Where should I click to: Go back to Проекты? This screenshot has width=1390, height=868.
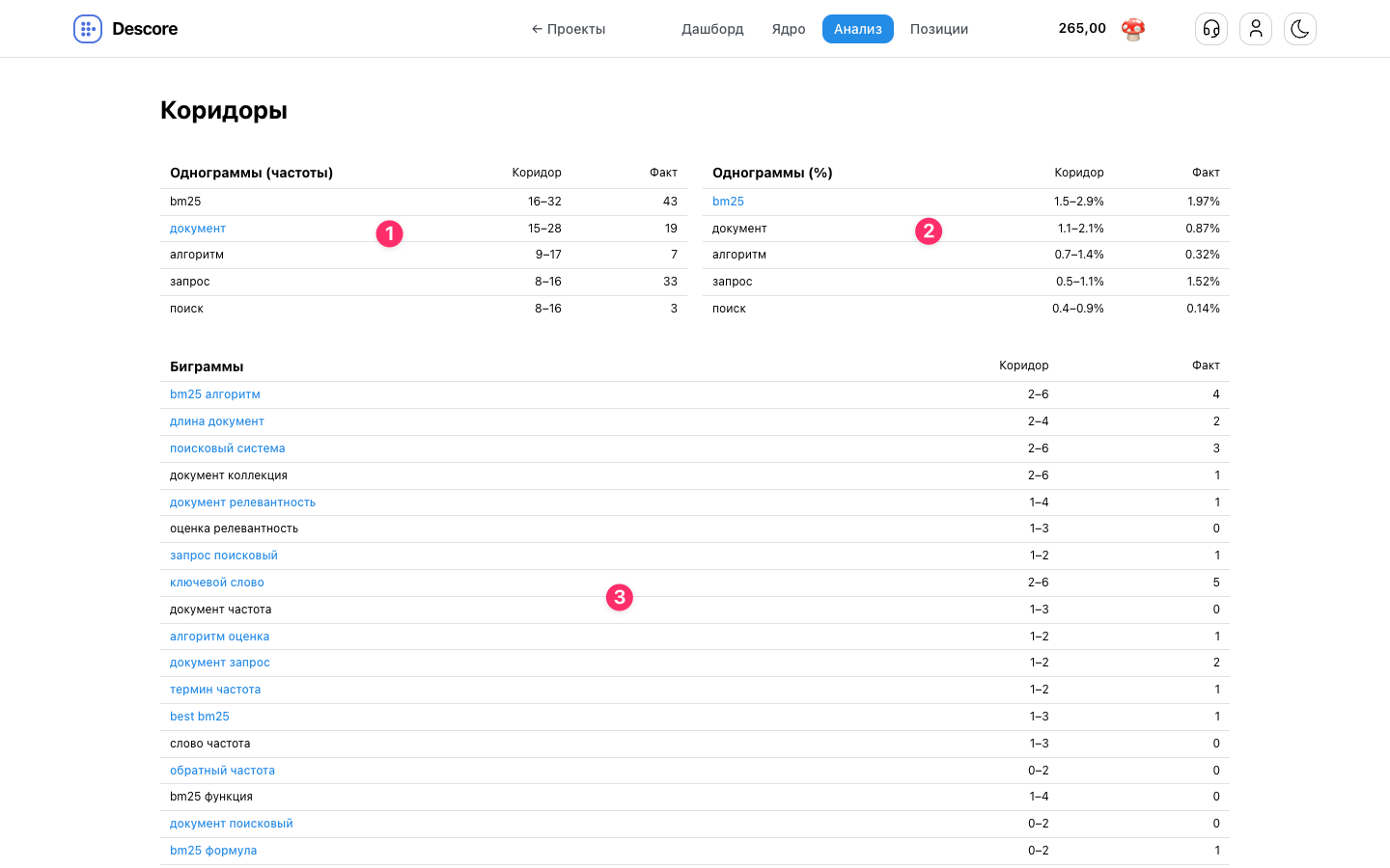(x=569, y=29)
